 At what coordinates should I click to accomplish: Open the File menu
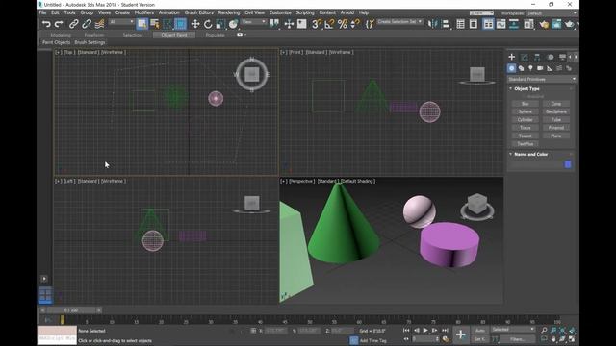[x=42, y=12]
